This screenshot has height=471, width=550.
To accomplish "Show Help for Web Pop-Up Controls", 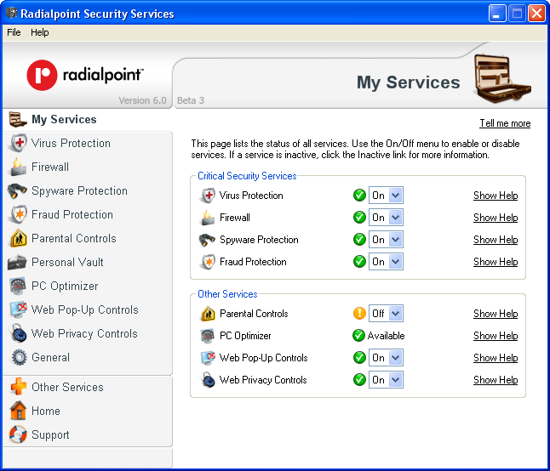I will (x=496, y=358).
